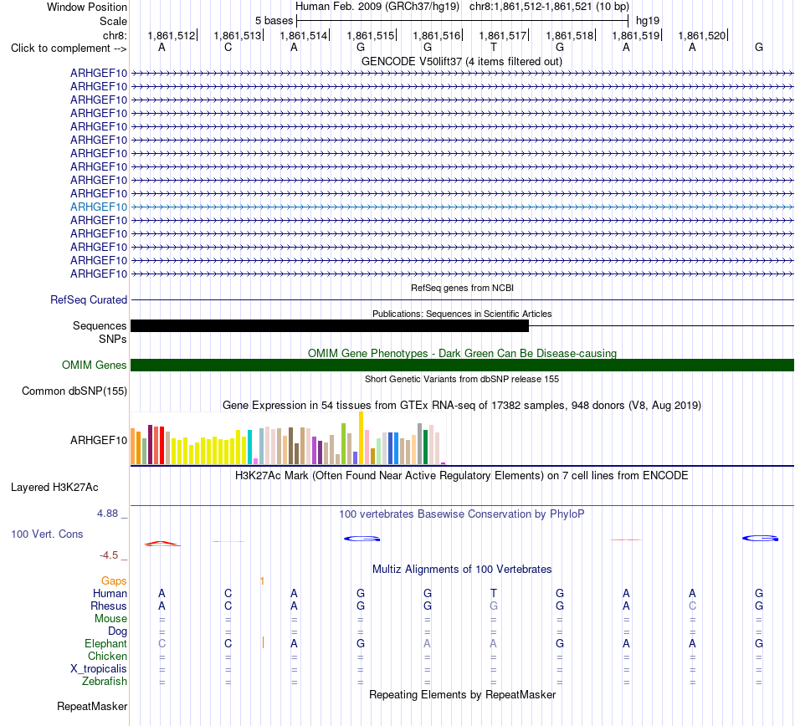Click base C in the complement sequence row
The height and width of the screenshot is (726, 795).
click(x=228, y=48)
